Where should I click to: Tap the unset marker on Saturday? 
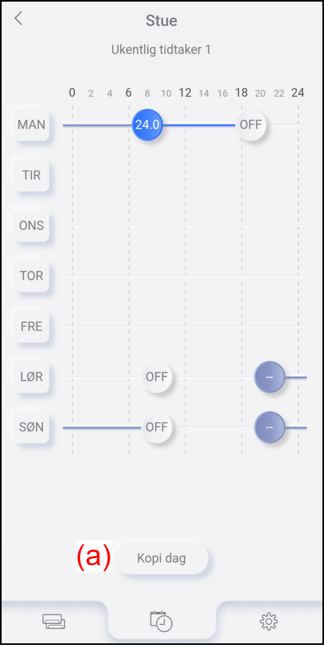click(269, 377)
